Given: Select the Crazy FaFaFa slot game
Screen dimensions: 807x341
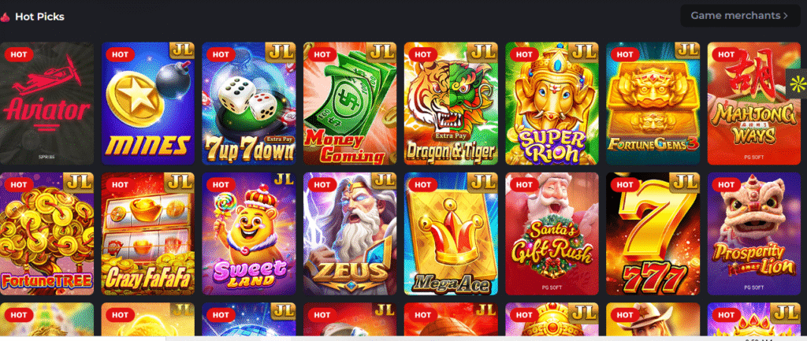Looking at the screenshot, I should coord(148,234).
